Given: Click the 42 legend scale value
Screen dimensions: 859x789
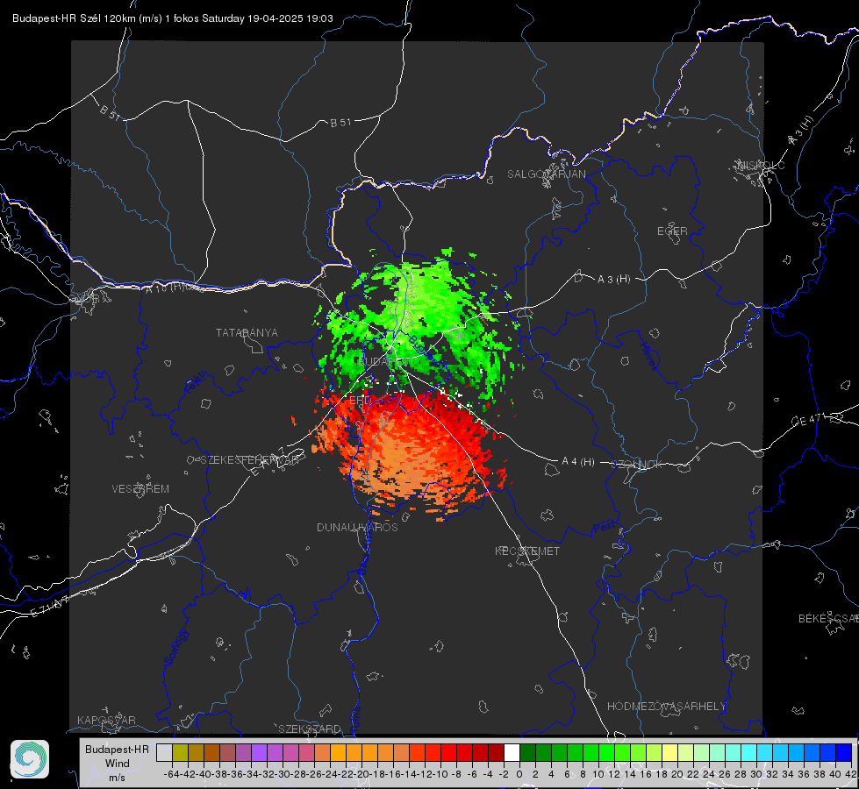Looking at the screenshot, I should pyautogui.click(x=850, y=774).
